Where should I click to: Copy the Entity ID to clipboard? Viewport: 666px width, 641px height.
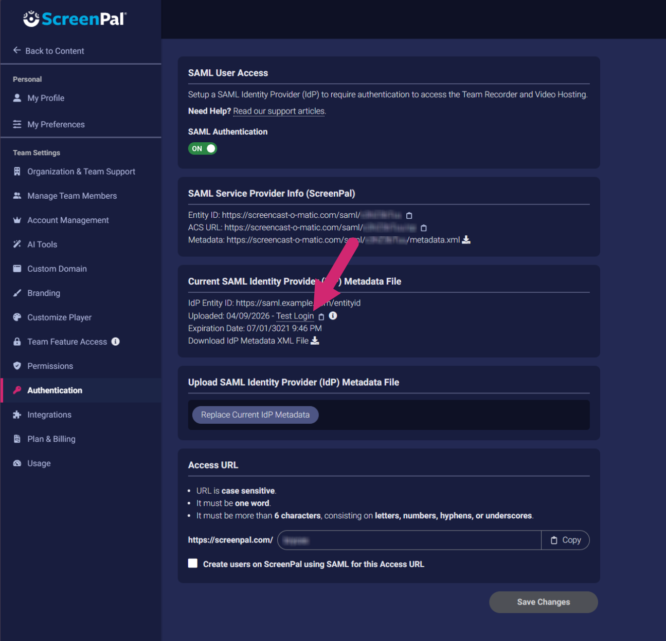[409, 216]
